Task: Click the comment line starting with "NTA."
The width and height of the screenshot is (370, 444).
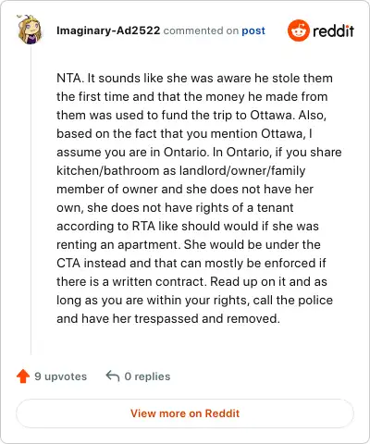Action: coord(194,79)
